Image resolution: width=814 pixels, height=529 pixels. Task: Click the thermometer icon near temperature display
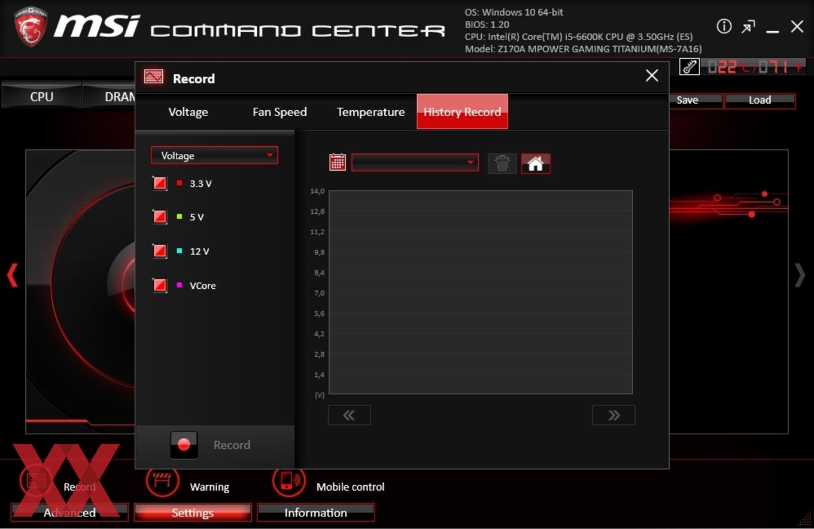690,66
